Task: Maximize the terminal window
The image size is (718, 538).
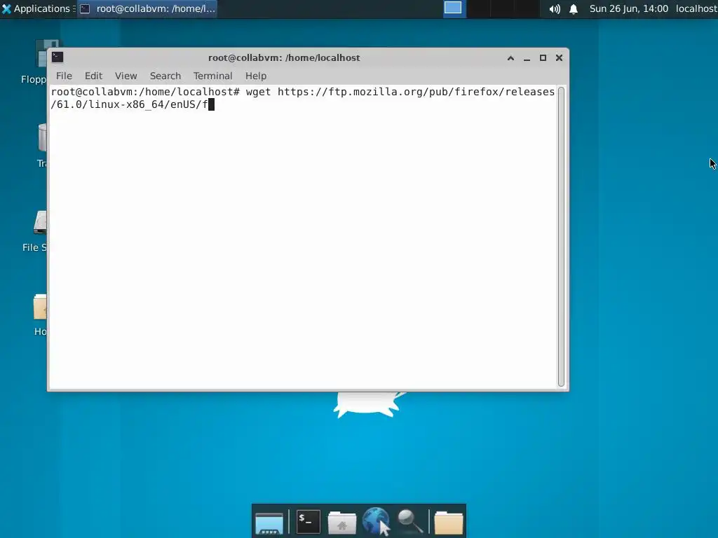Action: (543, 57)
